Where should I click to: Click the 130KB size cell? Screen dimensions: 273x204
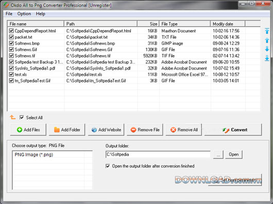(151, 49)
